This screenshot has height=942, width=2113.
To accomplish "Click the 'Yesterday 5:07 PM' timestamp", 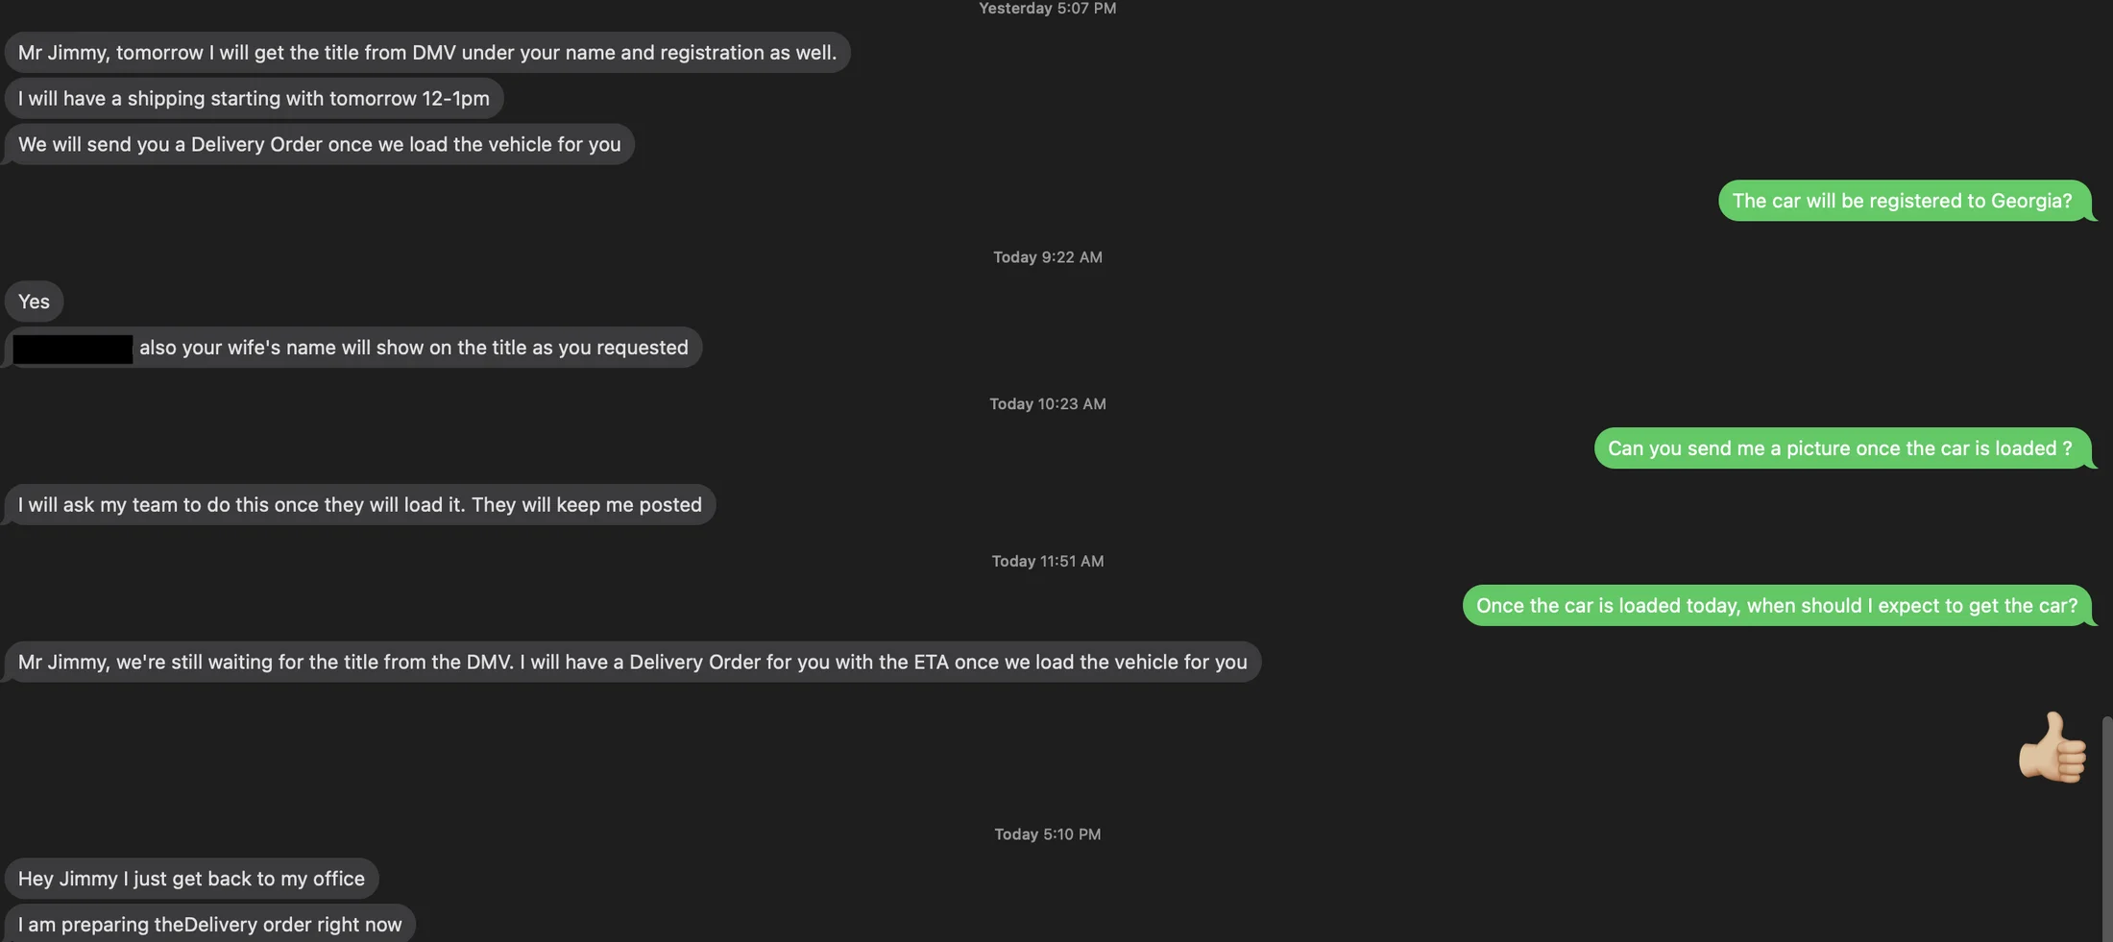I will [x=1048, y=9].
